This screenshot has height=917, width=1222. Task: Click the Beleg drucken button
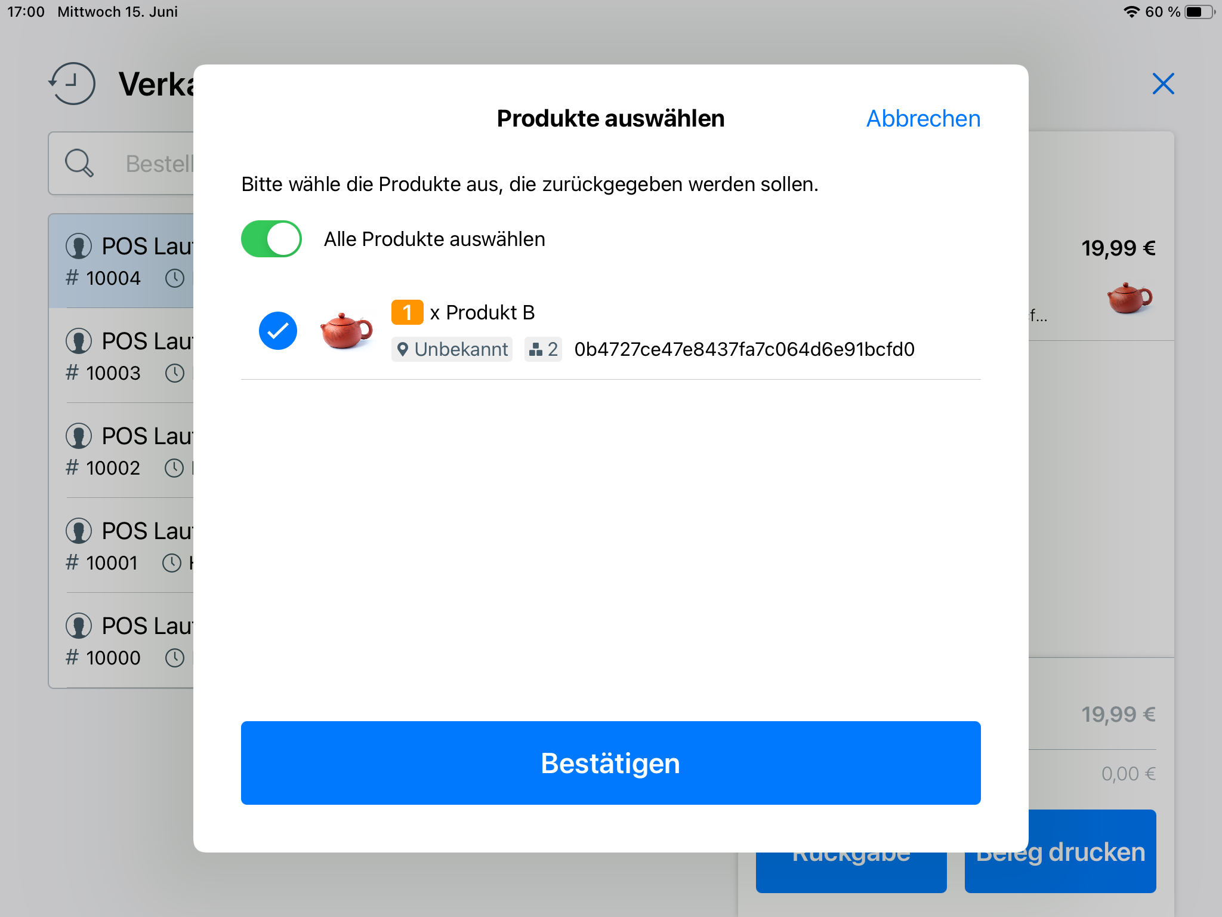tap(1060, 851)
